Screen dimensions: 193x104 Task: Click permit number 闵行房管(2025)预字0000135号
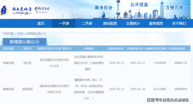54,63
